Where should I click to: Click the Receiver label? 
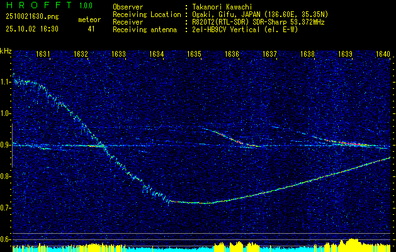tap(128, 22)
